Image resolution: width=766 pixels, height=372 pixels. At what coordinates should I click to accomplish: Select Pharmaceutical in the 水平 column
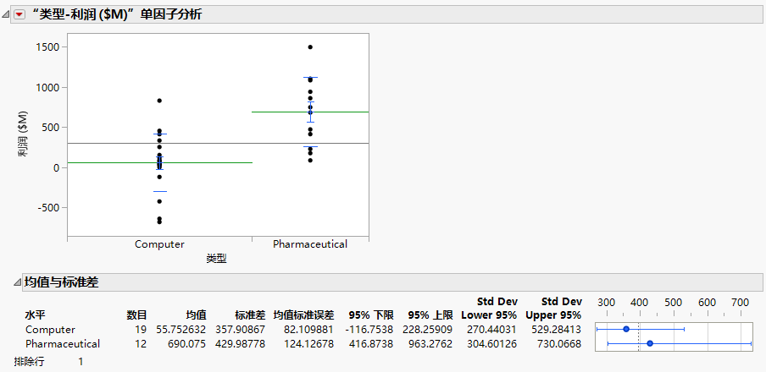point(63,344)
